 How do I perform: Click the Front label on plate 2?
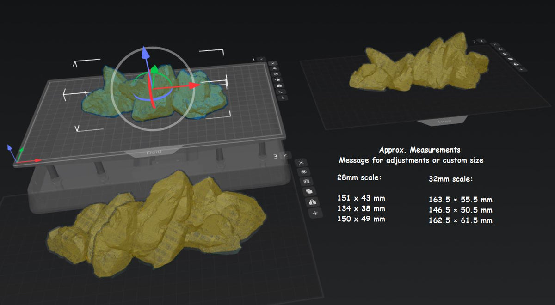[x=444, y=122]
